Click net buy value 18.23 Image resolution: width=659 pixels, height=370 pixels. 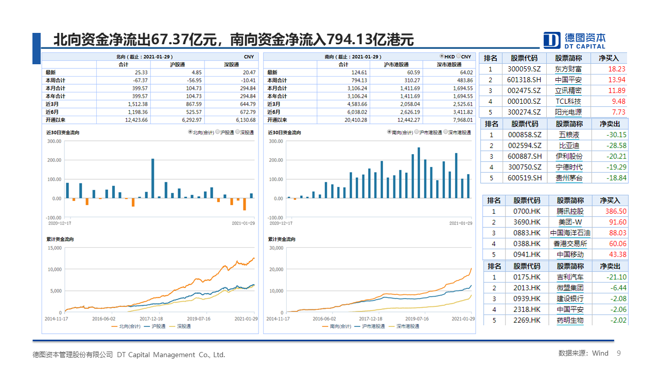tap(616, 69)
